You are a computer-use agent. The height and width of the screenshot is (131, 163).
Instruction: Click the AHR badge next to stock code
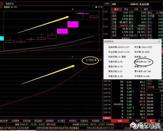click(x=114, y=4)
